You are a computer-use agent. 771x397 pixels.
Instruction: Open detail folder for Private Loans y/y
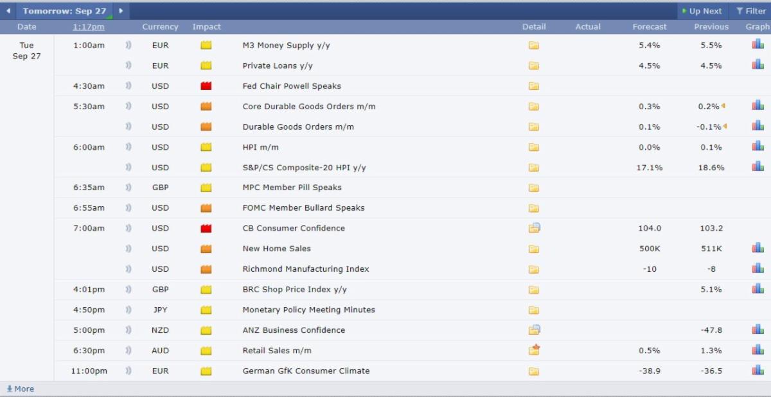click(x=533, y=66)
